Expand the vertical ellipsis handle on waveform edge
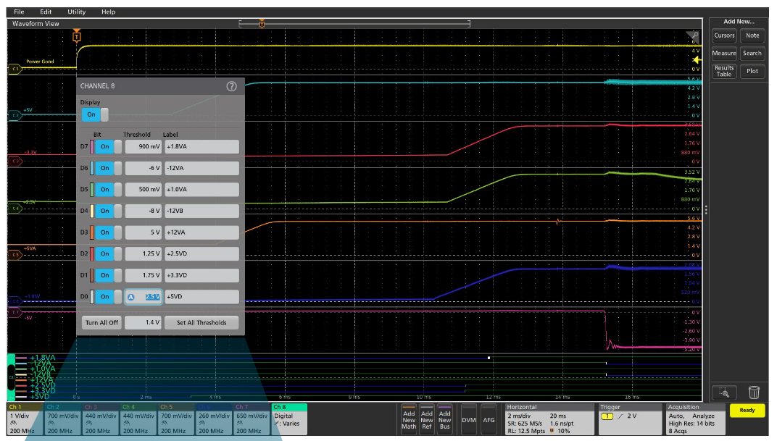 click(705, 209)
